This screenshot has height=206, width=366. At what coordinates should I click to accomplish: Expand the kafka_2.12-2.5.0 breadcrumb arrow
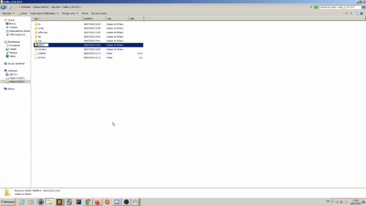(81, 7)
